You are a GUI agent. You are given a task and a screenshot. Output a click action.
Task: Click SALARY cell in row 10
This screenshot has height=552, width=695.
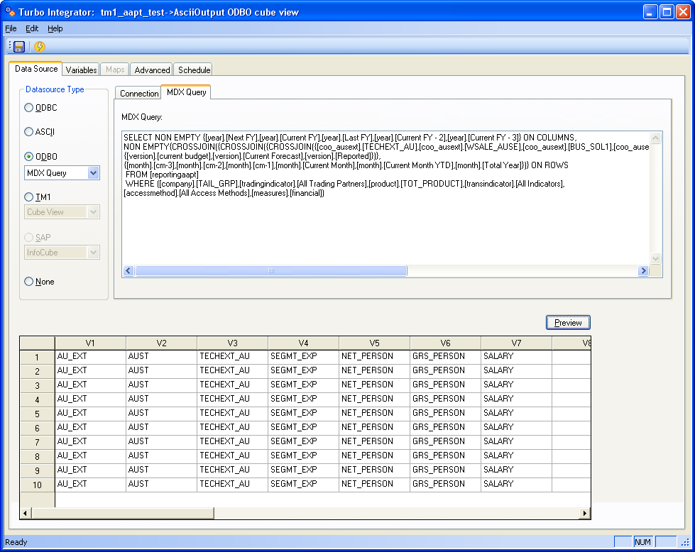point(516,484)
